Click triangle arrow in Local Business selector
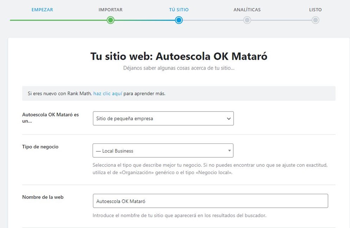 coord(229,151)
